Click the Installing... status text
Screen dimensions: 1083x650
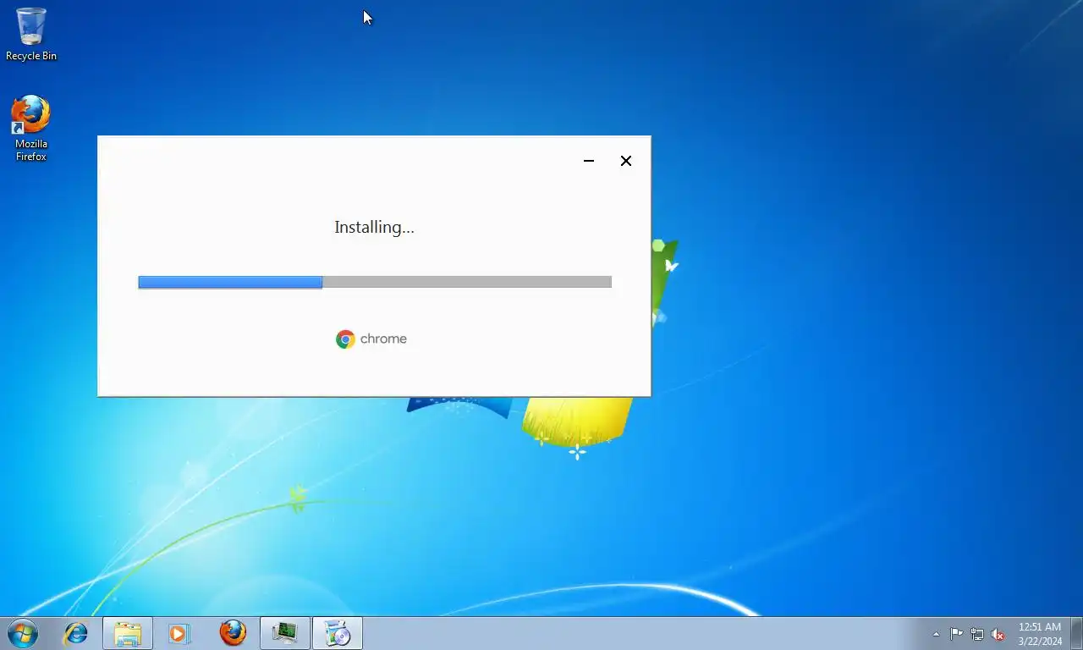(x=374, y=227)
